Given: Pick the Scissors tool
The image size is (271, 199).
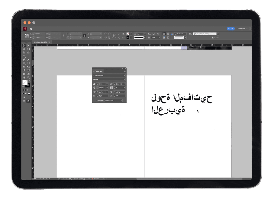Looking at the screenshot, I should [24, 67].
